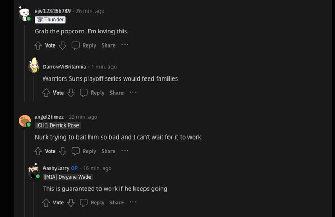
Task: Downvote angel2timez's Nurk comment
Action: click(x=63, y=151)
